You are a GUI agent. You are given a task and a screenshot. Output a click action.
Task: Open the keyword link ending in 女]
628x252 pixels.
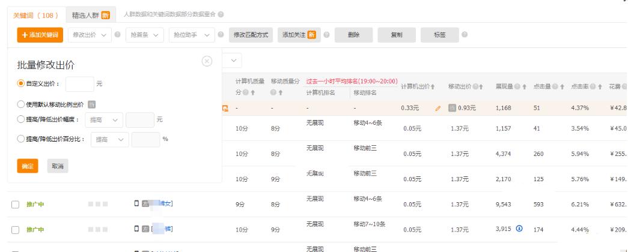162,203
